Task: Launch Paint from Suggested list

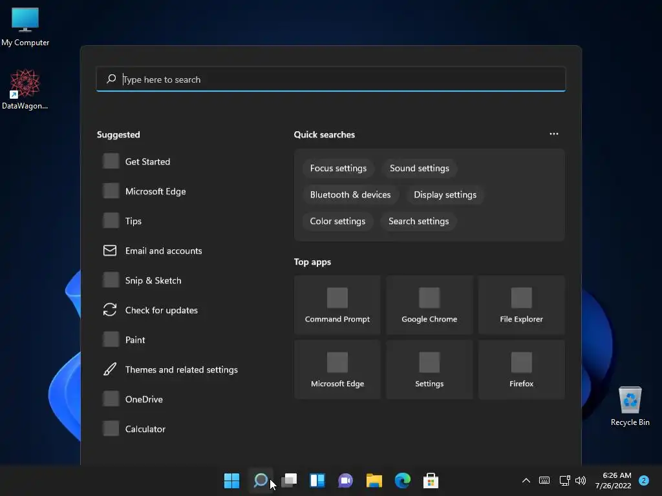Action: coord(124,340)
